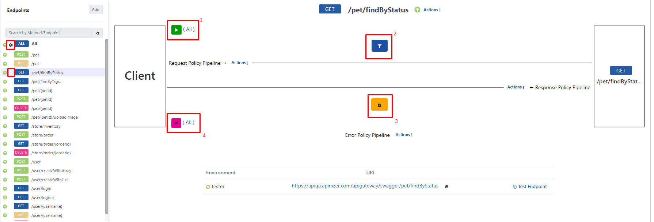Viewport: 654px width, 222px height.
Task: Copy the tester environment URL
Action: click(446, 186)
